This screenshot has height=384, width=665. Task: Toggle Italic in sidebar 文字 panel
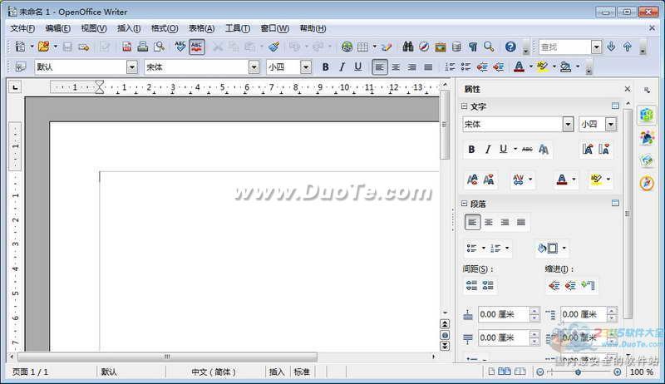click(x=488, y=149)
